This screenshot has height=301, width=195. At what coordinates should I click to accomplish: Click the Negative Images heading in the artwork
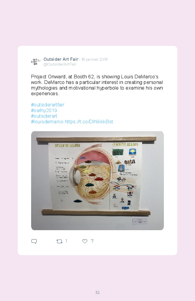67,145
